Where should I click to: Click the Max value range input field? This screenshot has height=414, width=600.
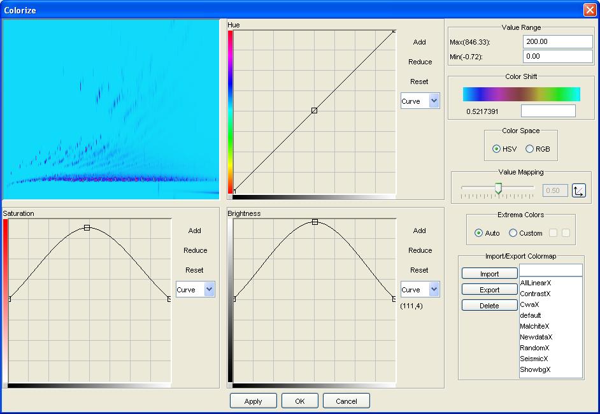pos(557,41)
